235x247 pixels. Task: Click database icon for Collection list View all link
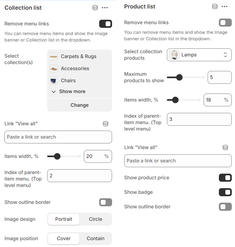[x=106, y=124]
